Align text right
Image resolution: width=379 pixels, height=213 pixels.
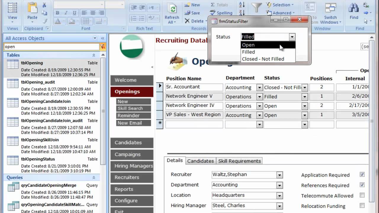101,13
